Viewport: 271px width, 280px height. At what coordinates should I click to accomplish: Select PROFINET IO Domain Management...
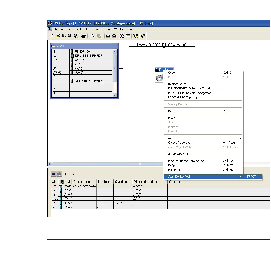pos(203,93)
